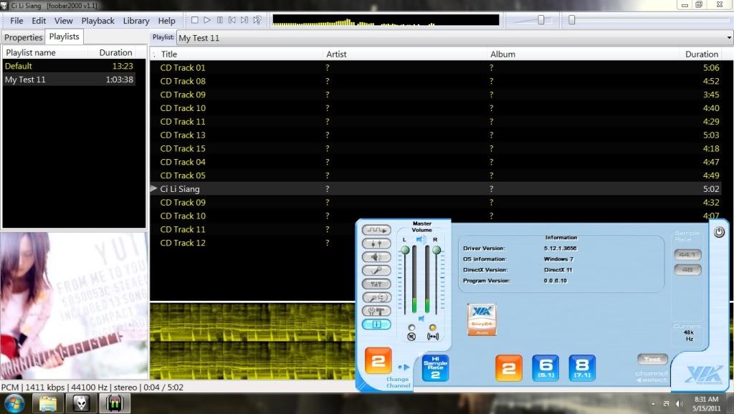Open the Library menu
The height and width of the screenshot is (414, 734).
(136, 21)
